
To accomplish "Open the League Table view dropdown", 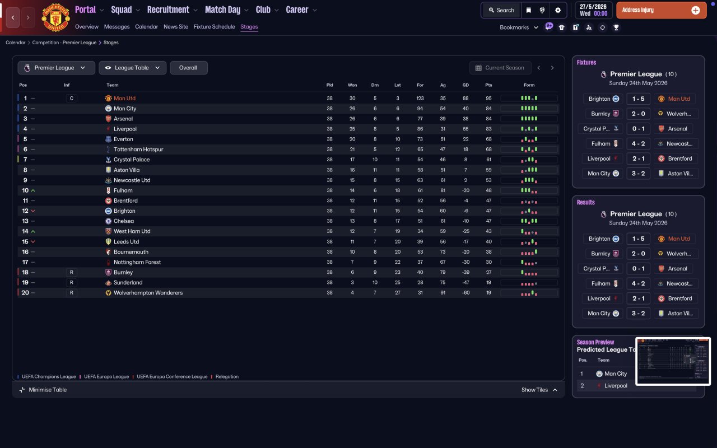I will [133, 68].
